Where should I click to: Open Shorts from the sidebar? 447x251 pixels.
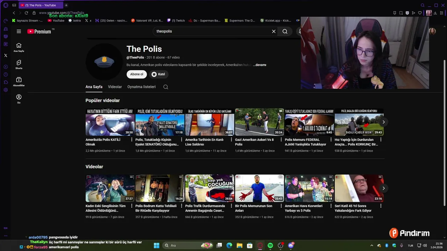(19, 64)
